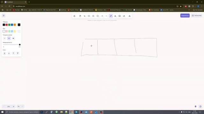Select the Selection arrow tool
This screenshot has width=204, height=114.
click(x=84, y=16)
